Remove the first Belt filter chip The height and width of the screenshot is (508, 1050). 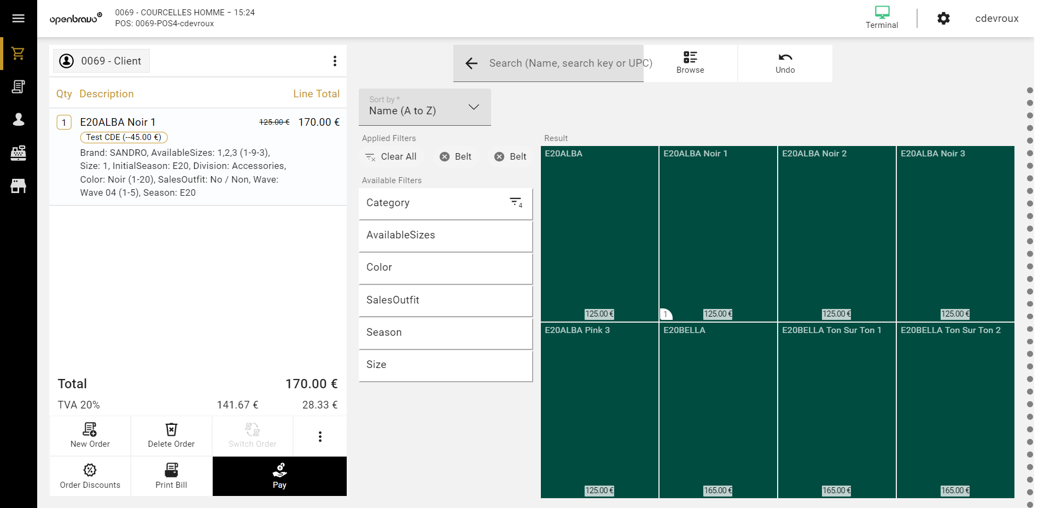coord(445,157)
